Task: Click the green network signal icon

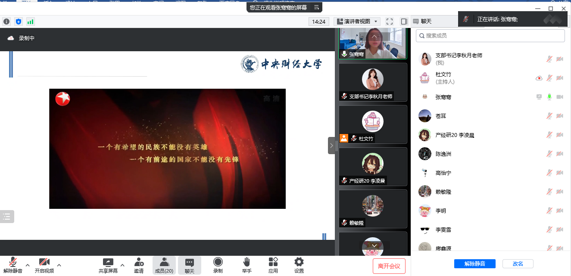Action: click(30, 22)
